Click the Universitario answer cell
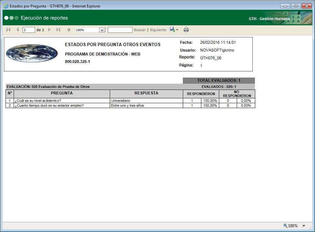 (x=146, y=101)
